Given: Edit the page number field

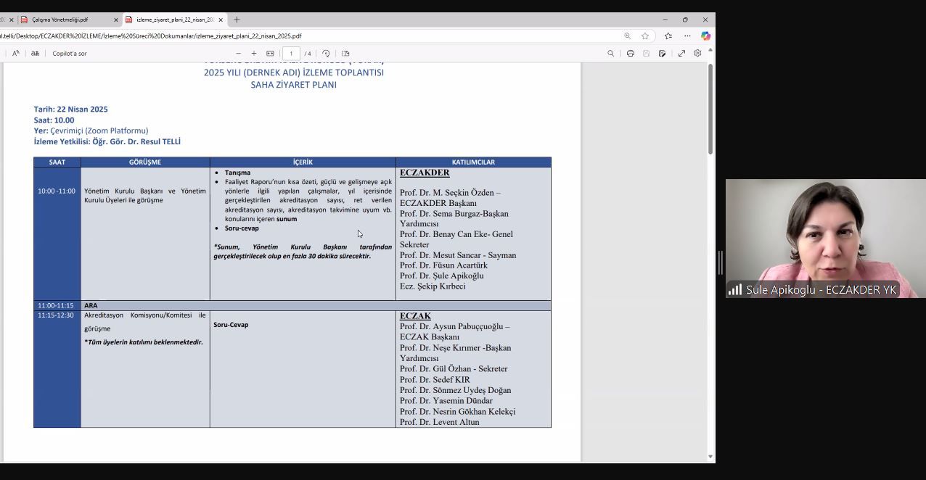Looking at the screenshot, I should tap(291, 54).
